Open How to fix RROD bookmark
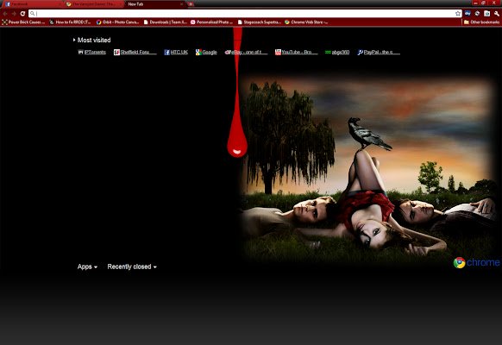The height and width of the screenshot is (345, 502). (x=70, y=22)
